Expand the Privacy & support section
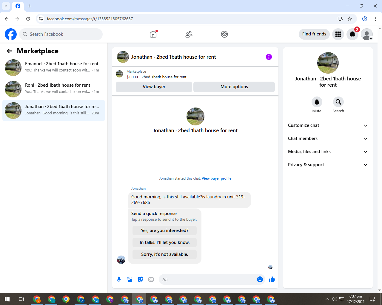The height and width of the screenshot is (305, 382). [328, 165]
